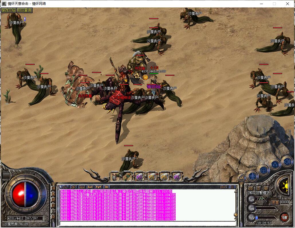Use the orange stone in quick slot 5
Screen dimensions: 295x228
(165, 177)
